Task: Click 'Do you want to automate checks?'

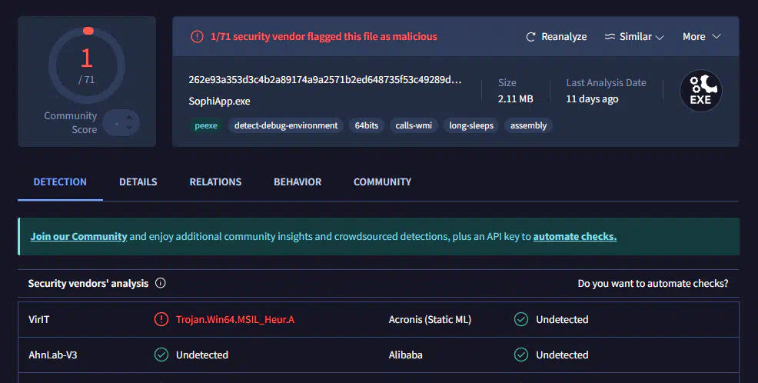Action: 653,283
